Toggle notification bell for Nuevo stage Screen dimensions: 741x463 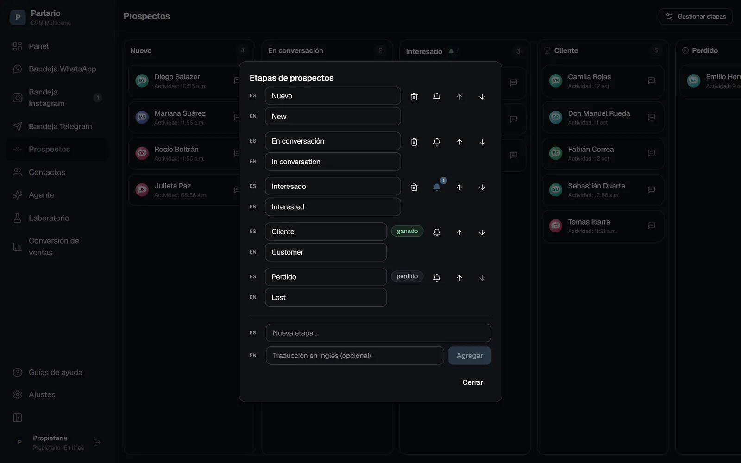point(437,96)
